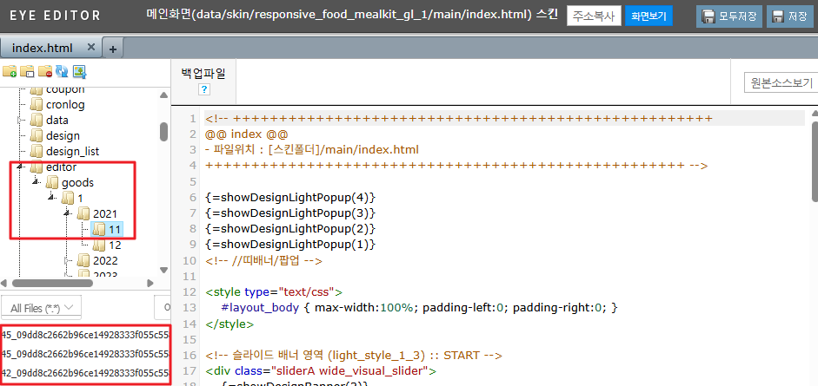818x386 pixels.
Task: Click the sliderA wide_visual_slider div line
Action: pyautogui.click(x=320, y=371)
